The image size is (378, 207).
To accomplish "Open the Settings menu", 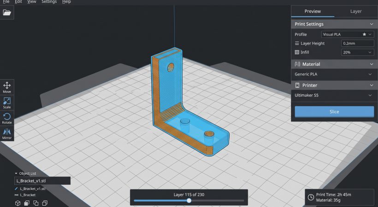I will [x=49, y=2].
